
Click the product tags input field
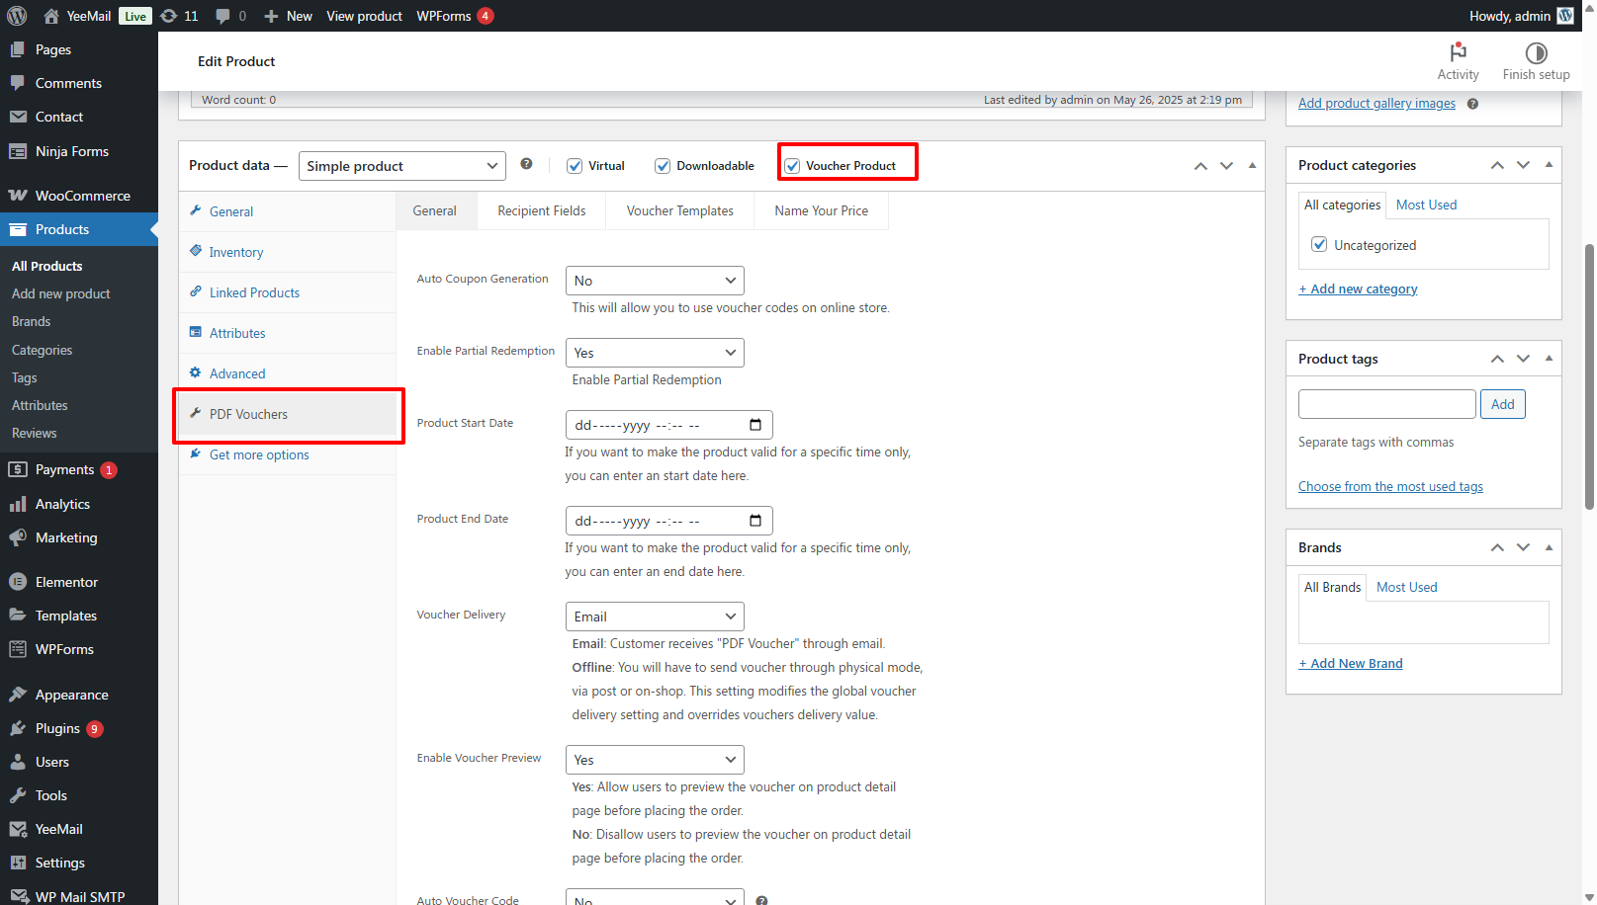1387,404
